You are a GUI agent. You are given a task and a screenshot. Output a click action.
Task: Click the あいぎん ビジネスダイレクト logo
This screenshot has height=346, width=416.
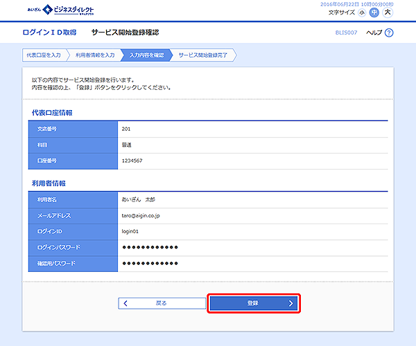[61, 10]
